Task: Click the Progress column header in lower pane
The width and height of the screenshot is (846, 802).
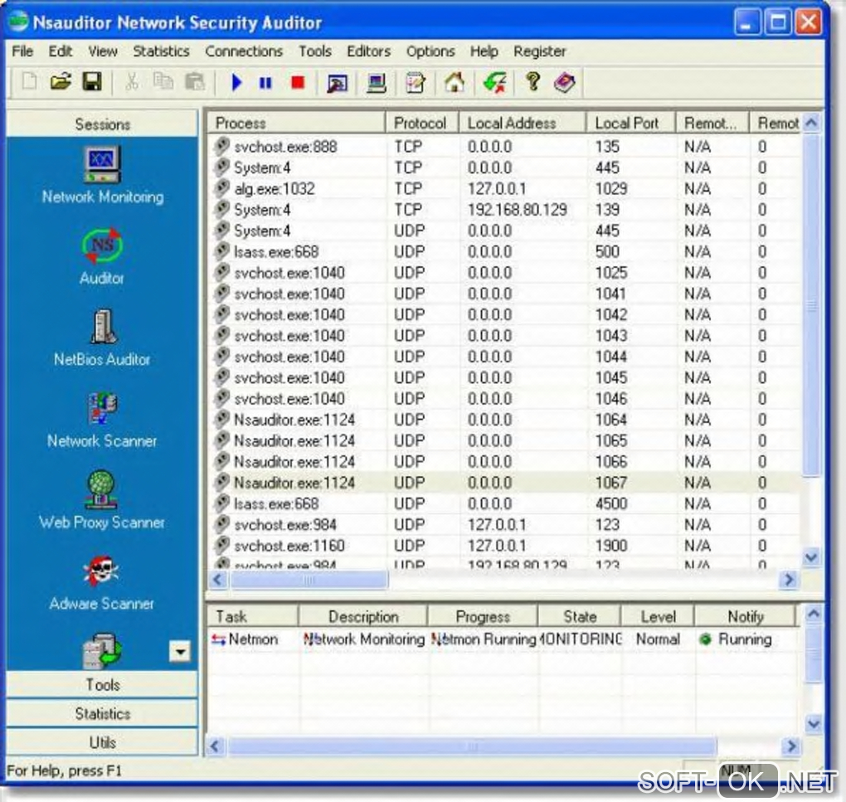Action: 483,616
